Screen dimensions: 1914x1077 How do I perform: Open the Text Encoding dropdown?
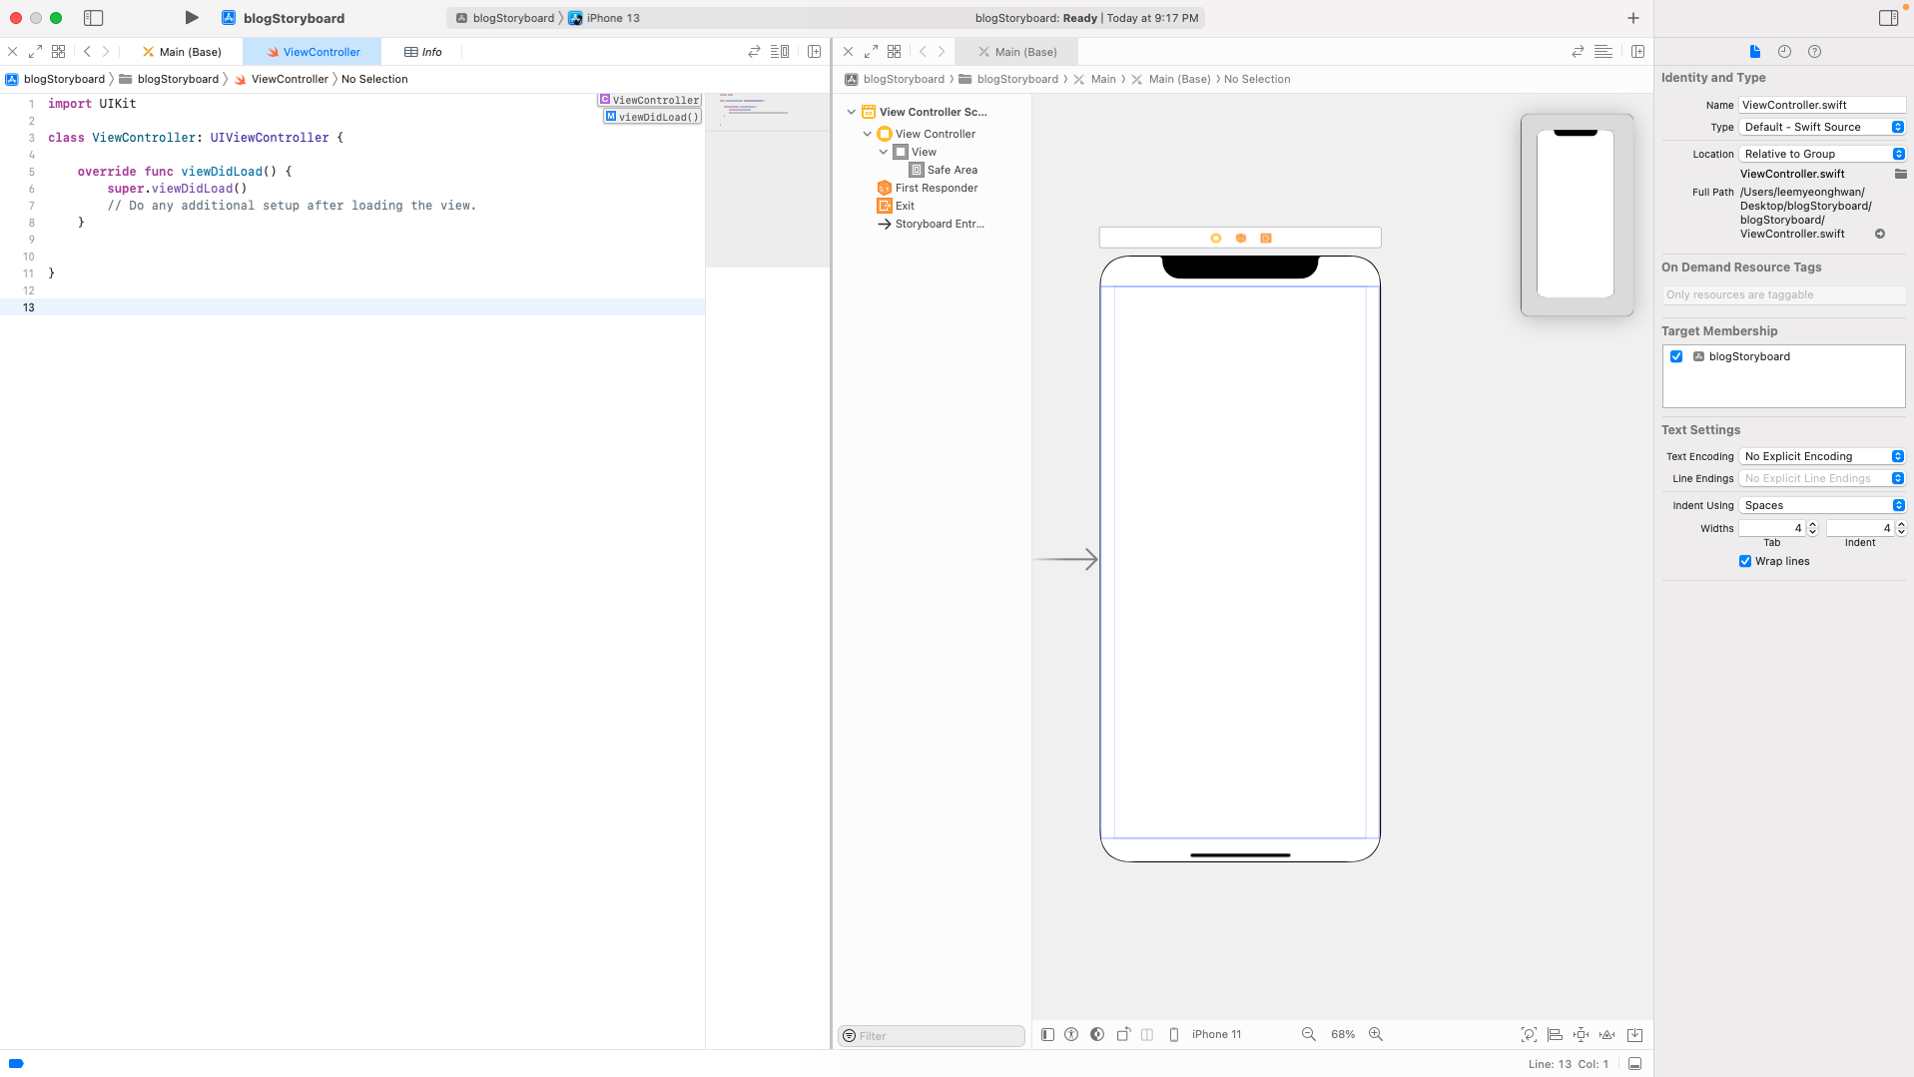(1822, 456)
